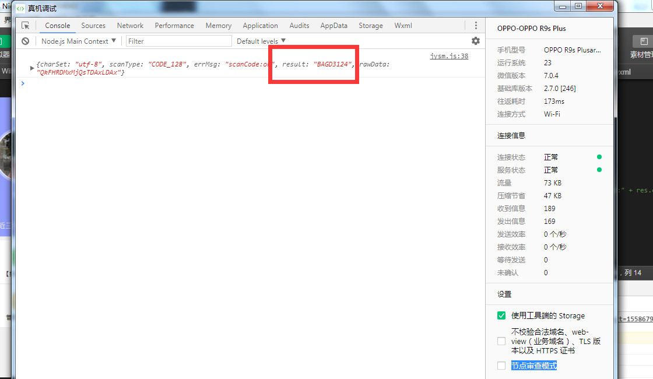Enable 节点审查模式 checkbox
Screen dimensions: 653x379
pyautogui.click(x=501, y=366)
